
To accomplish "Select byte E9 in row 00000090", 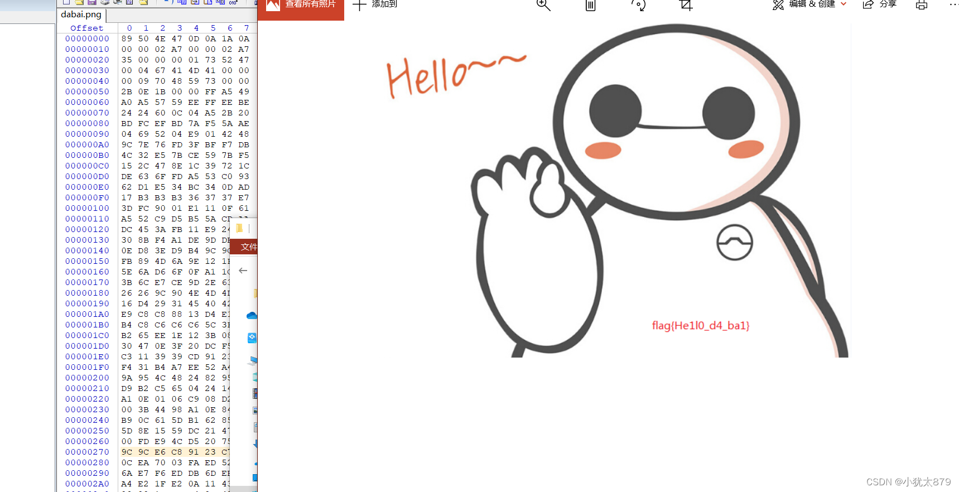I will [194, 134].
